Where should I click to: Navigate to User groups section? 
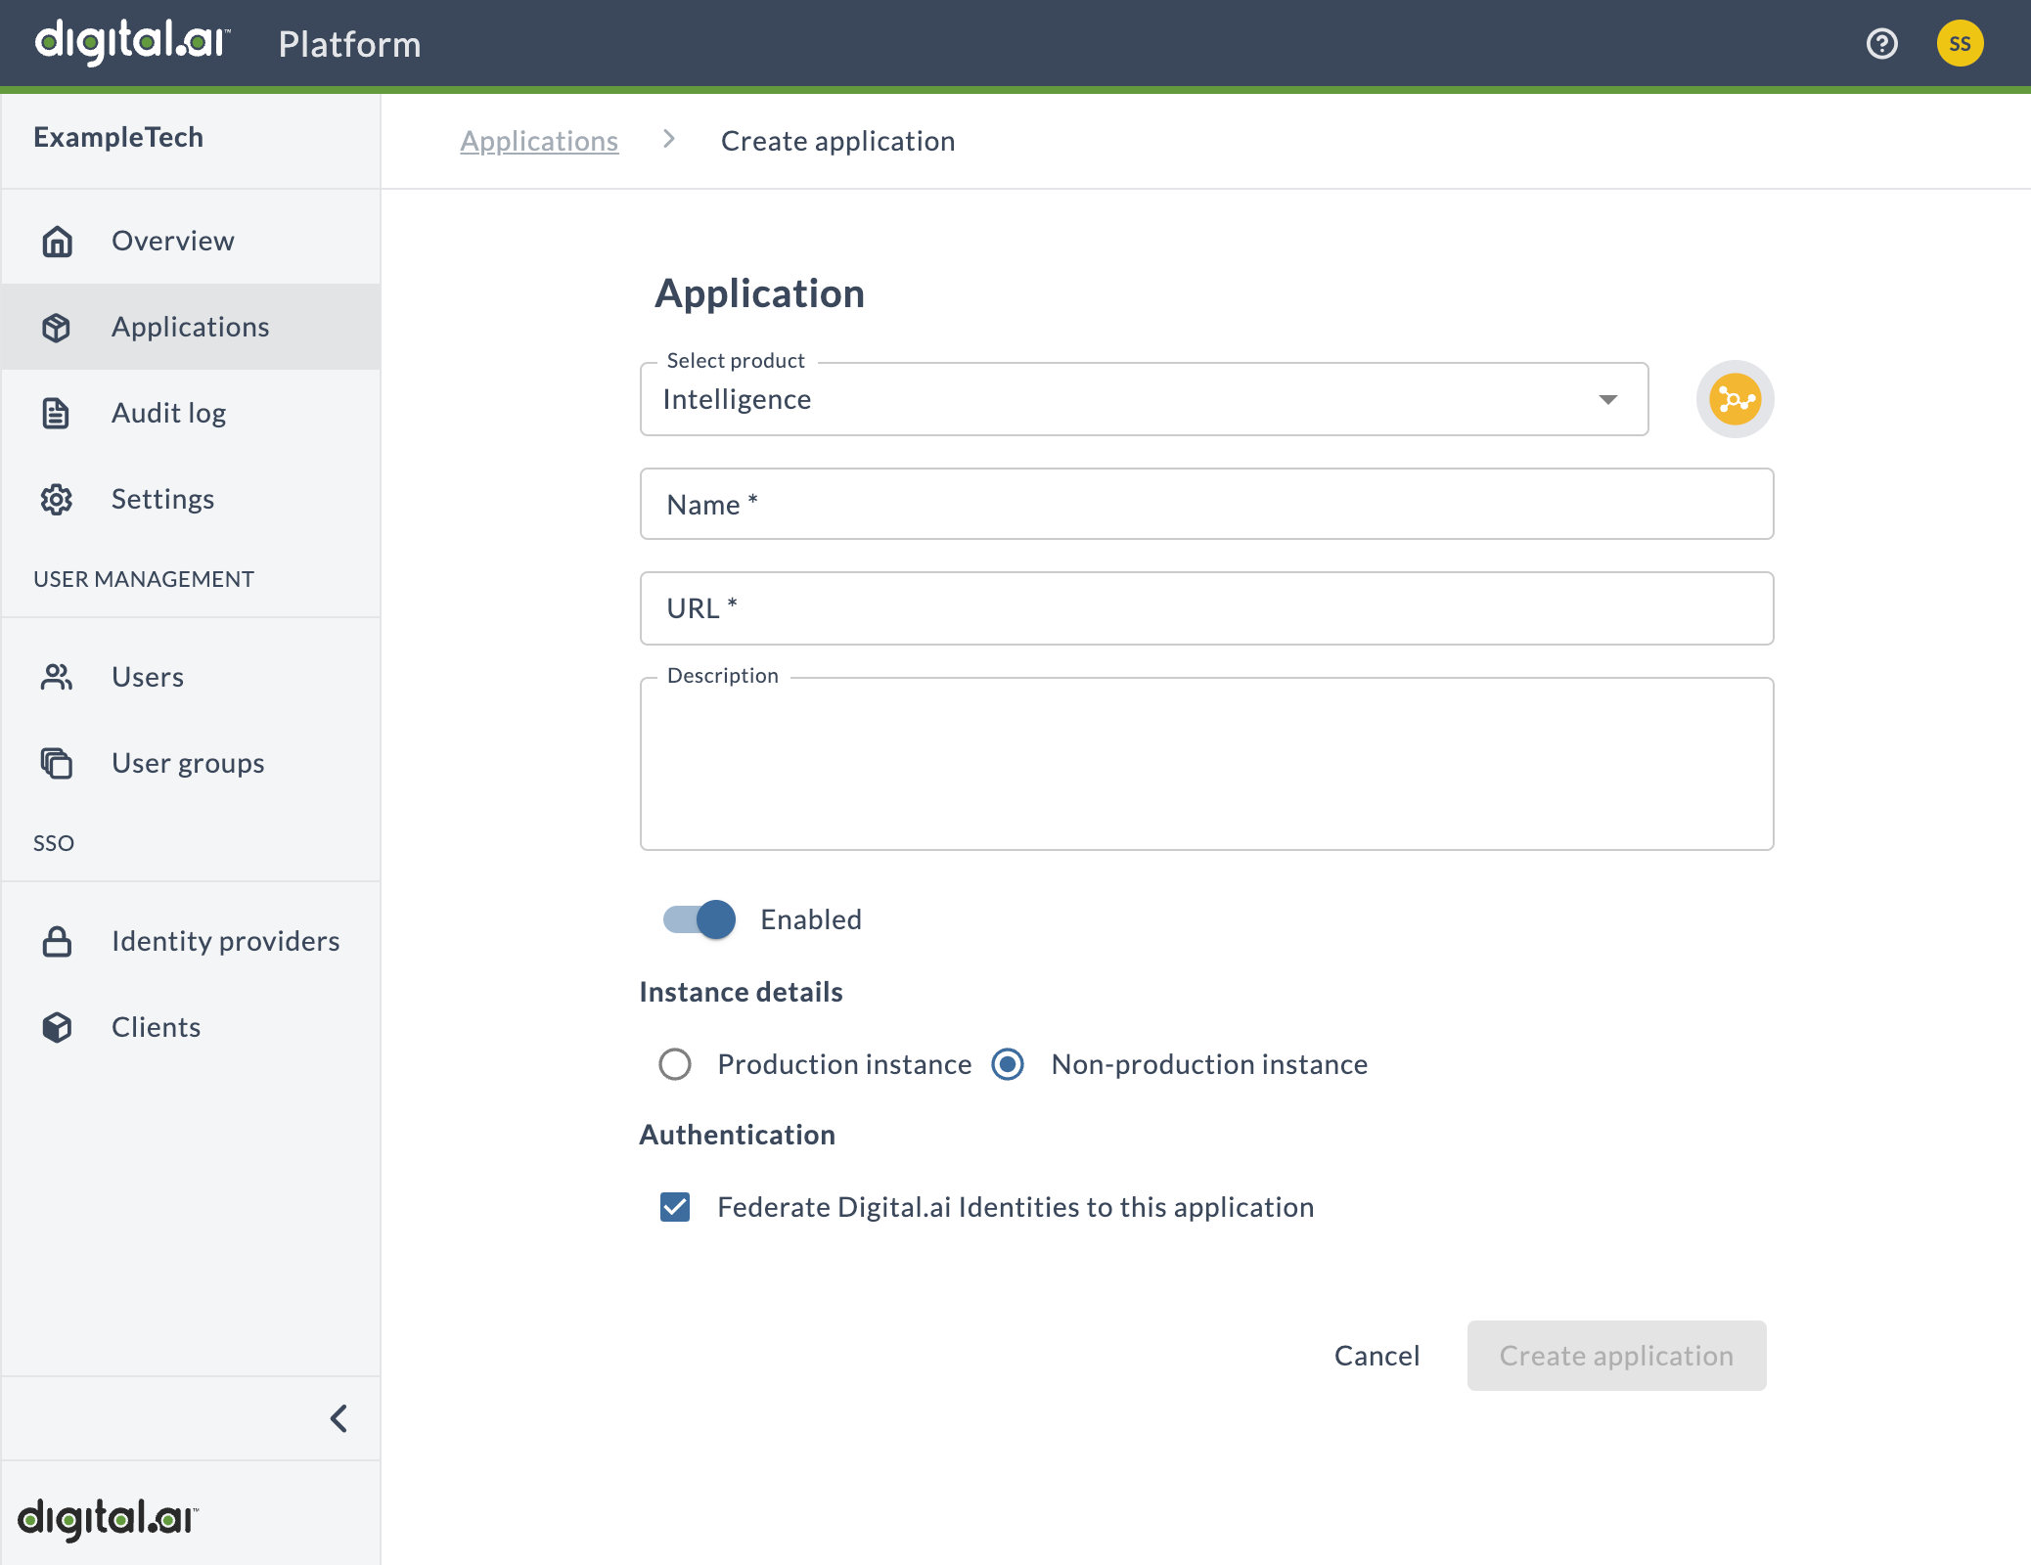188,763
